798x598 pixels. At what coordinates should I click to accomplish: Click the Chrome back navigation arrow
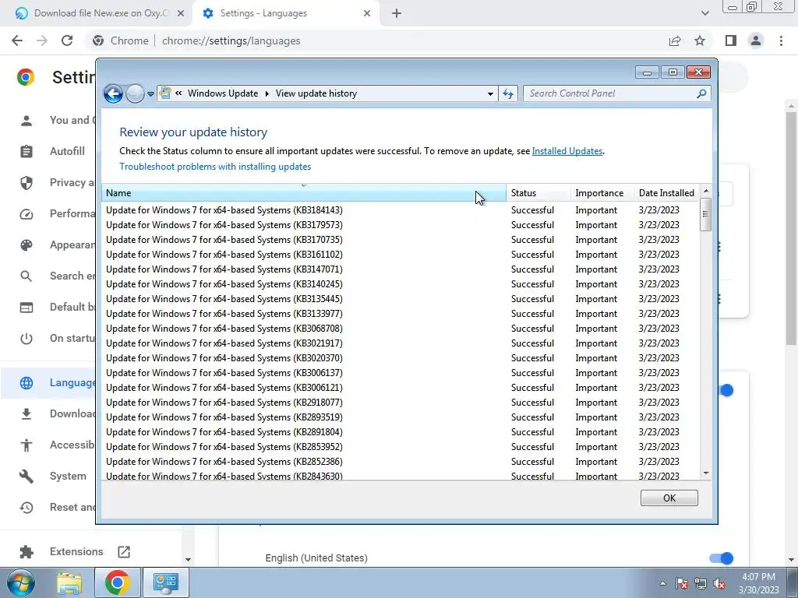pos(17,40)
